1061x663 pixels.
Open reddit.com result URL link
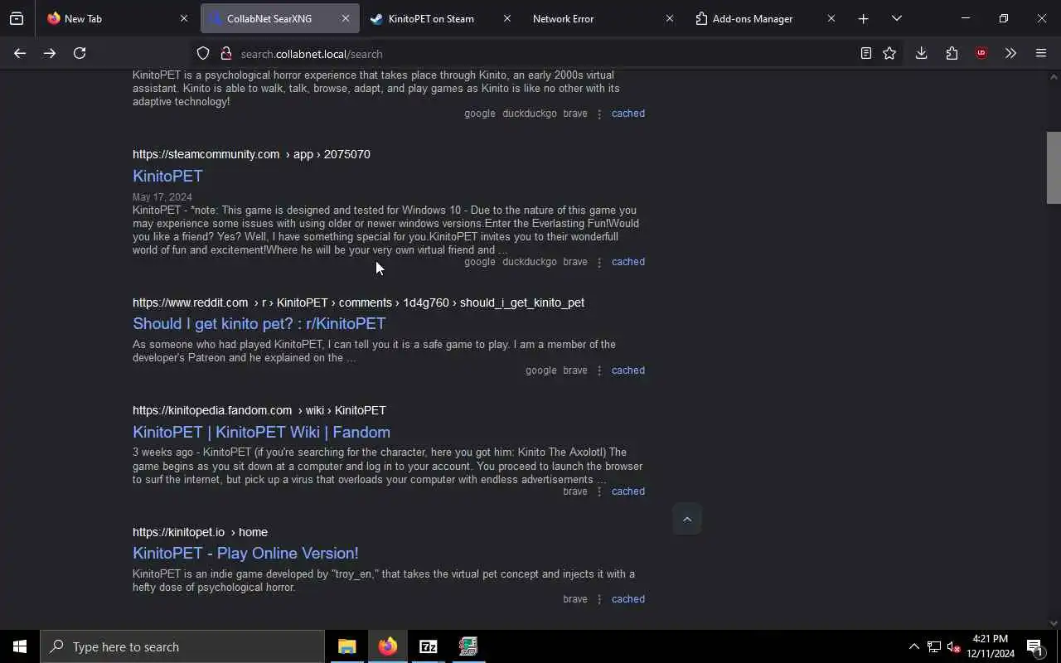358,302
